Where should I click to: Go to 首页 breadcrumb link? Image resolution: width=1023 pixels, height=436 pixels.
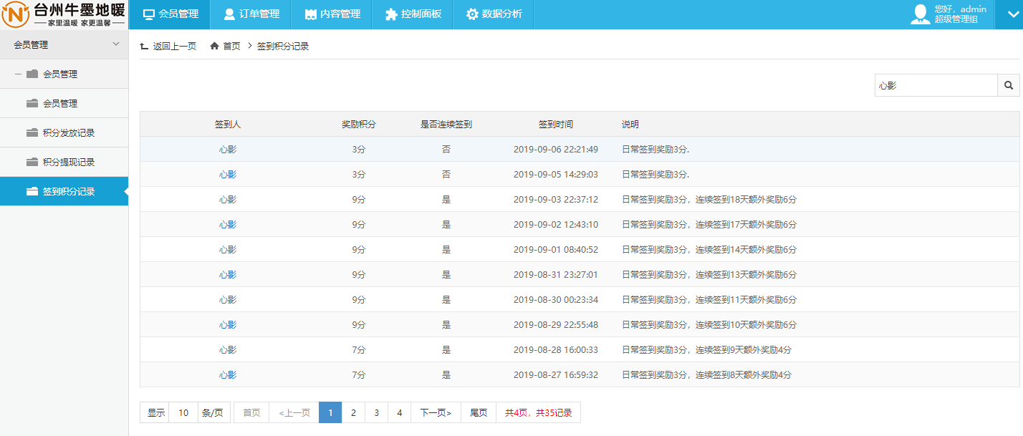coord(231,46)
